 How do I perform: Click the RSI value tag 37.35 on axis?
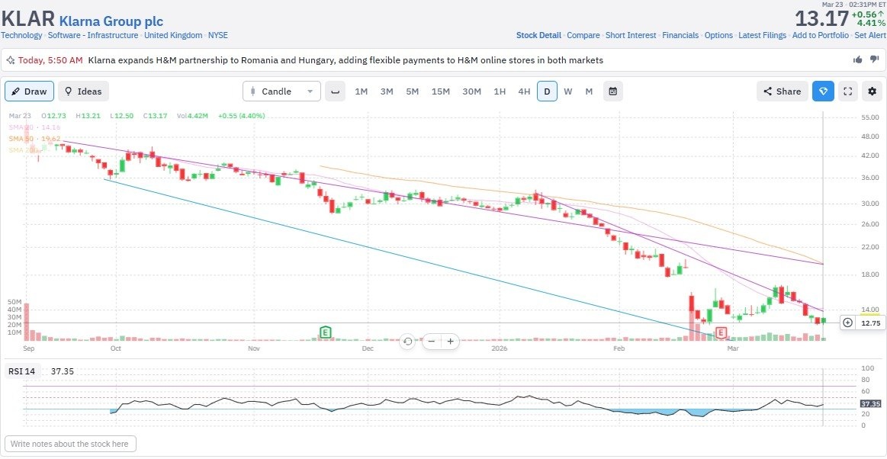869,404
